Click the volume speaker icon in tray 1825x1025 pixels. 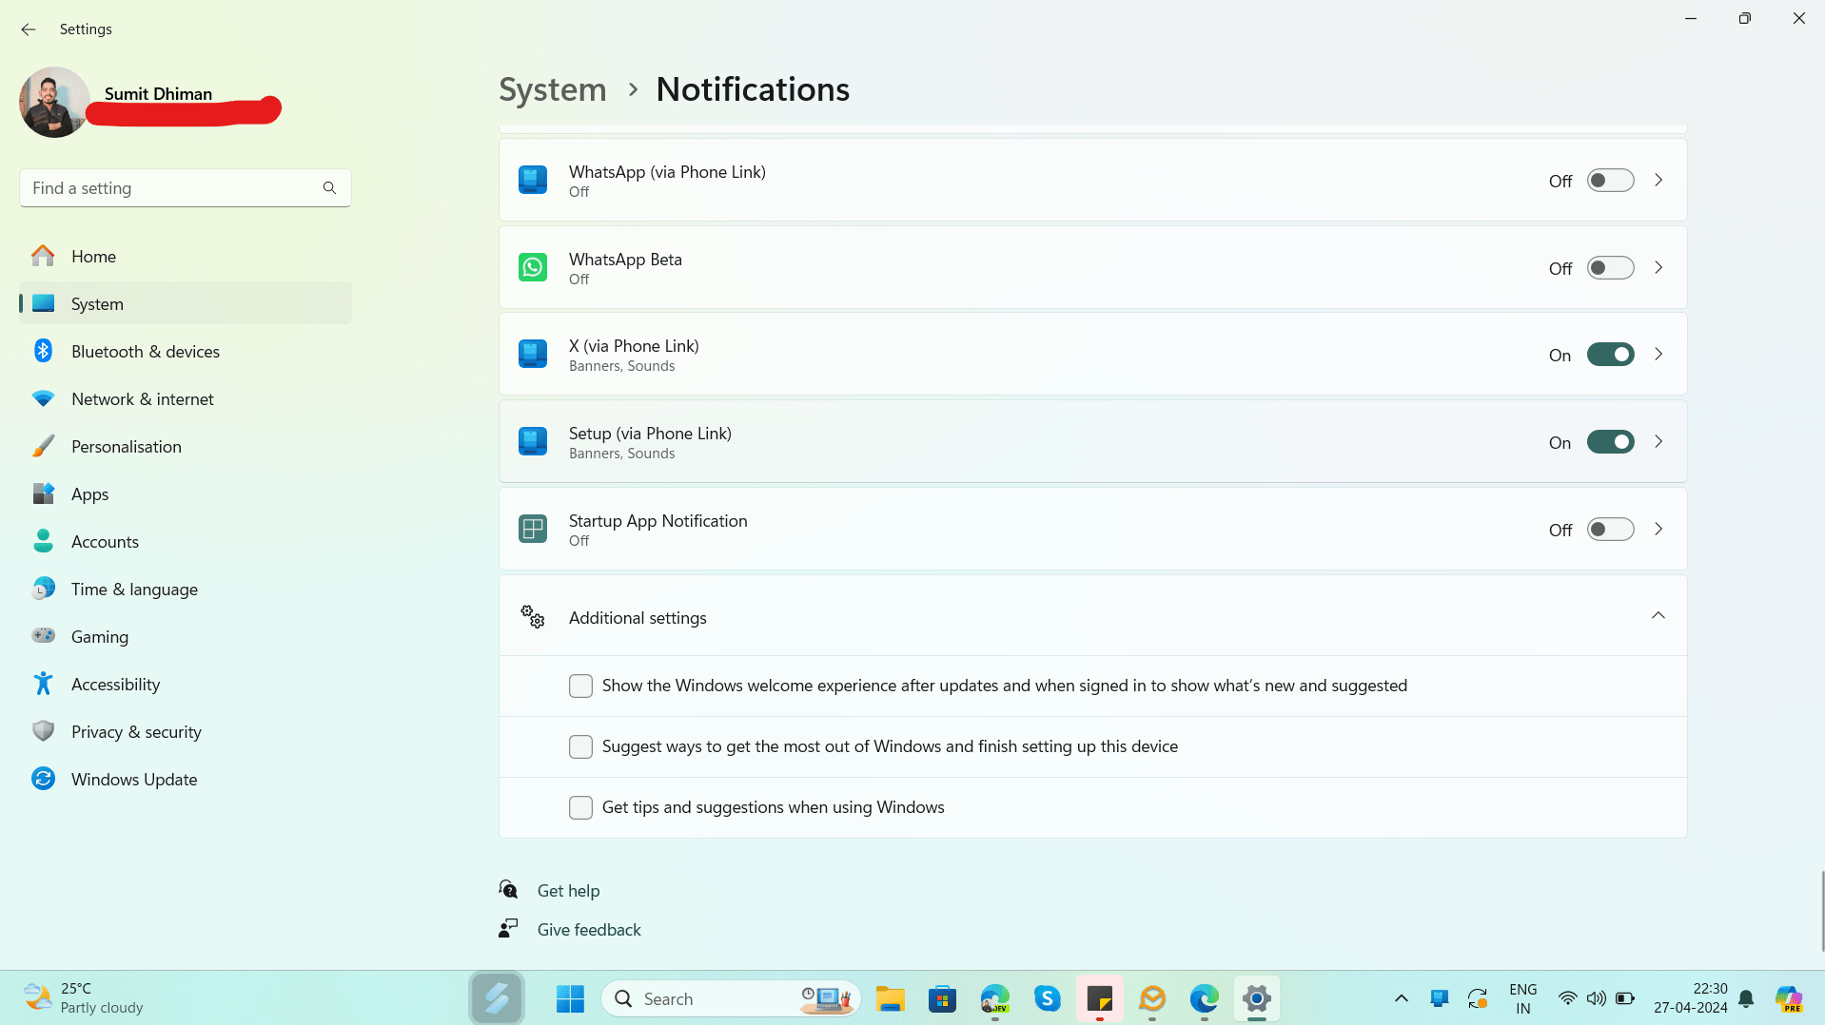click(1597, 998)
